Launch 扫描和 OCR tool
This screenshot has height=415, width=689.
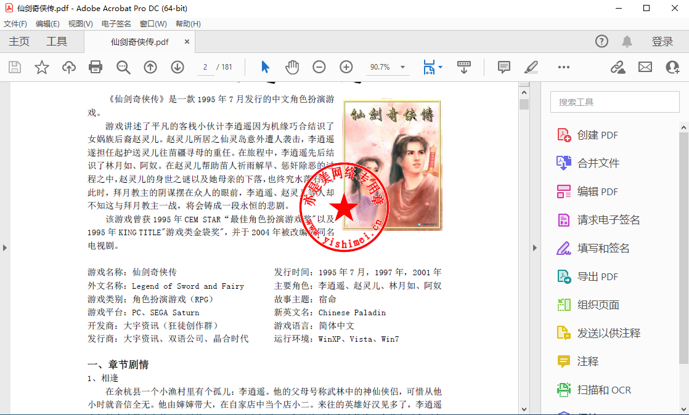pos(593,390)
